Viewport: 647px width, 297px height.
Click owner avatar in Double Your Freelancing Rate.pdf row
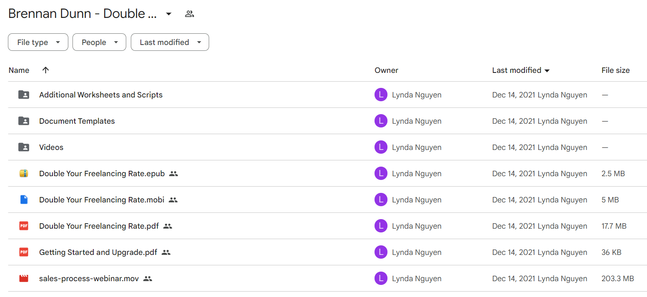[381, 226]
